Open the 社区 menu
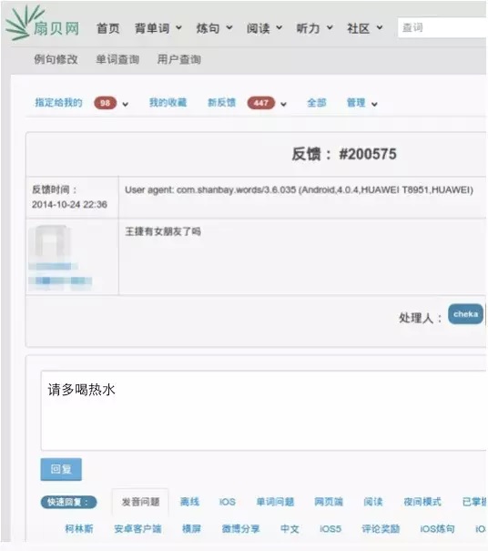This screenshot has width=488, height=551. [359, 28]
